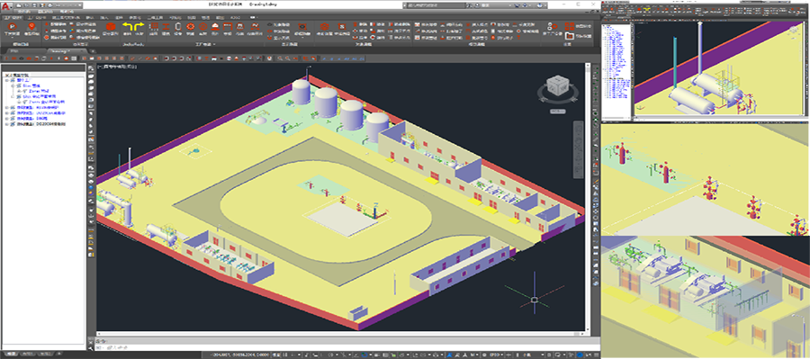Image resolution: width=810 pixels, height=359 pixels.
Task: Click the yellow right-turn arrow ribbon icon
Action: (x=138, y=27)
